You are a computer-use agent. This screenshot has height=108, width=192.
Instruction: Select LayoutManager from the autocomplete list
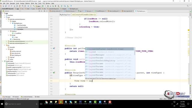(x=109, y=55)
